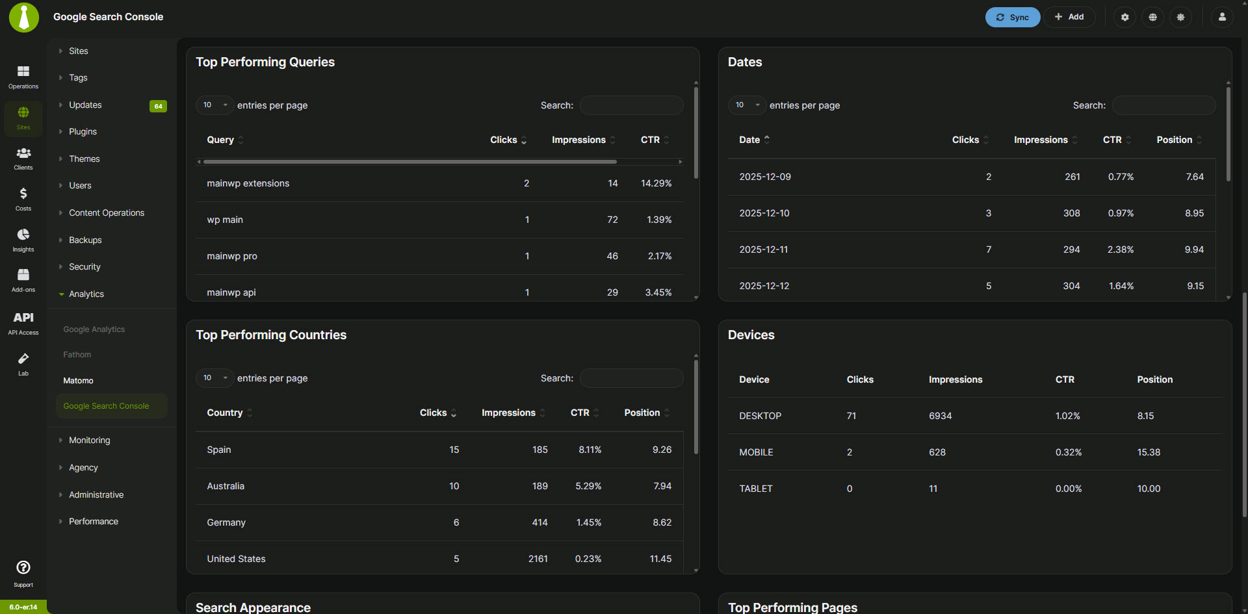This screenshot has width=1248, height=614.
Task: Sort the Dates table by Clicks
Action: pos(970,140)
